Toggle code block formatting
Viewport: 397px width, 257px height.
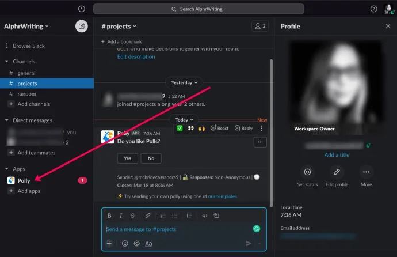[216, 216]
